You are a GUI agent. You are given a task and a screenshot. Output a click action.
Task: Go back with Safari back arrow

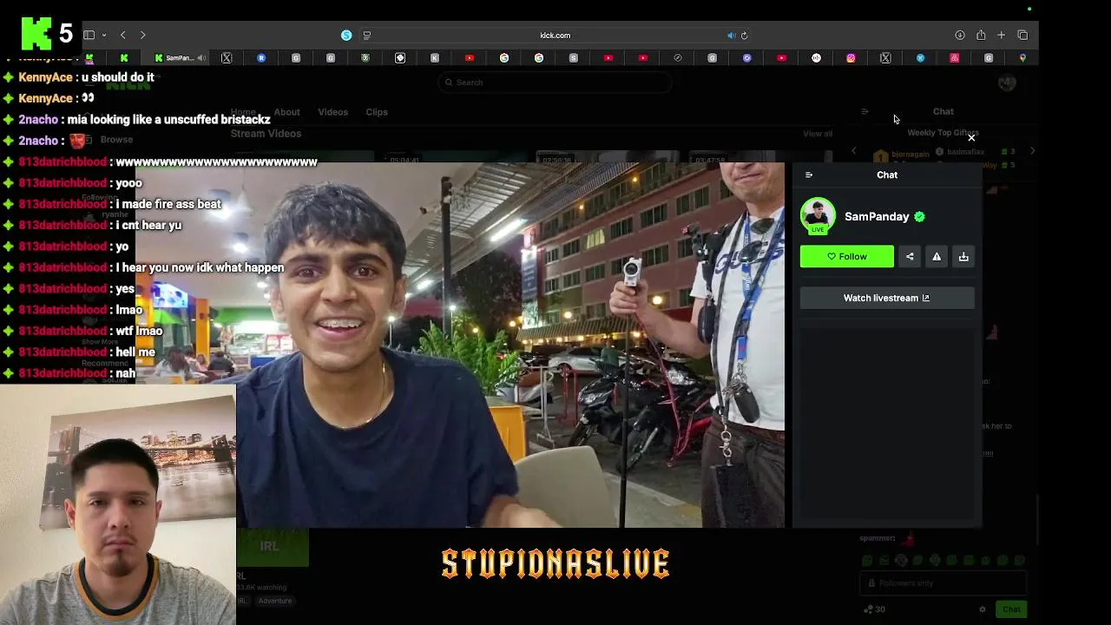(123, 35)
